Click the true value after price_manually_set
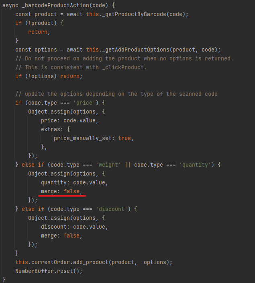 click(x=124, y=138)
